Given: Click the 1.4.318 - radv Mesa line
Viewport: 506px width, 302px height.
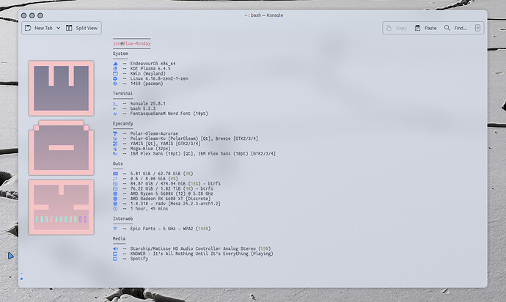Looking at the screenshot, I should (x=175, y=204).
